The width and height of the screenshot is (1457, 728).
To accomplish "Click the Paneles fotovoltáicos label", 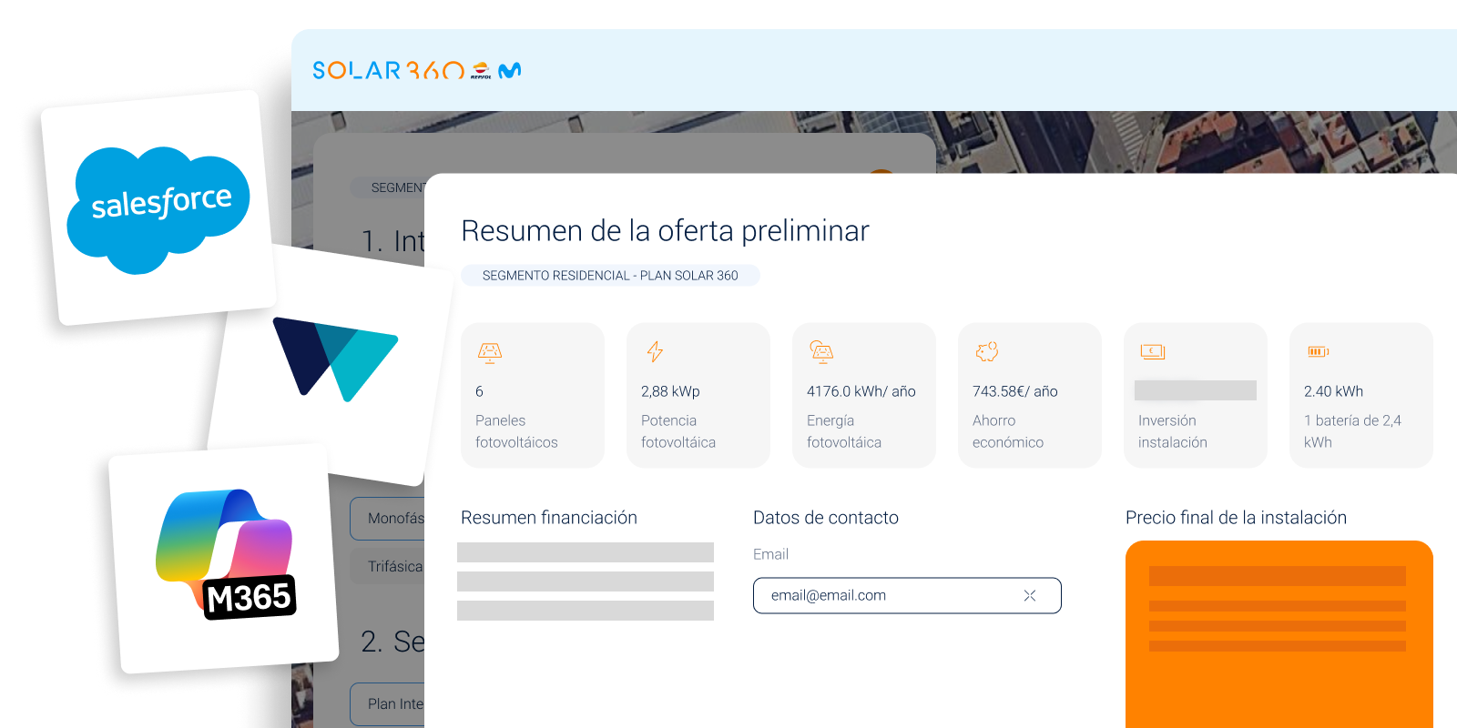I will (516, 431).
